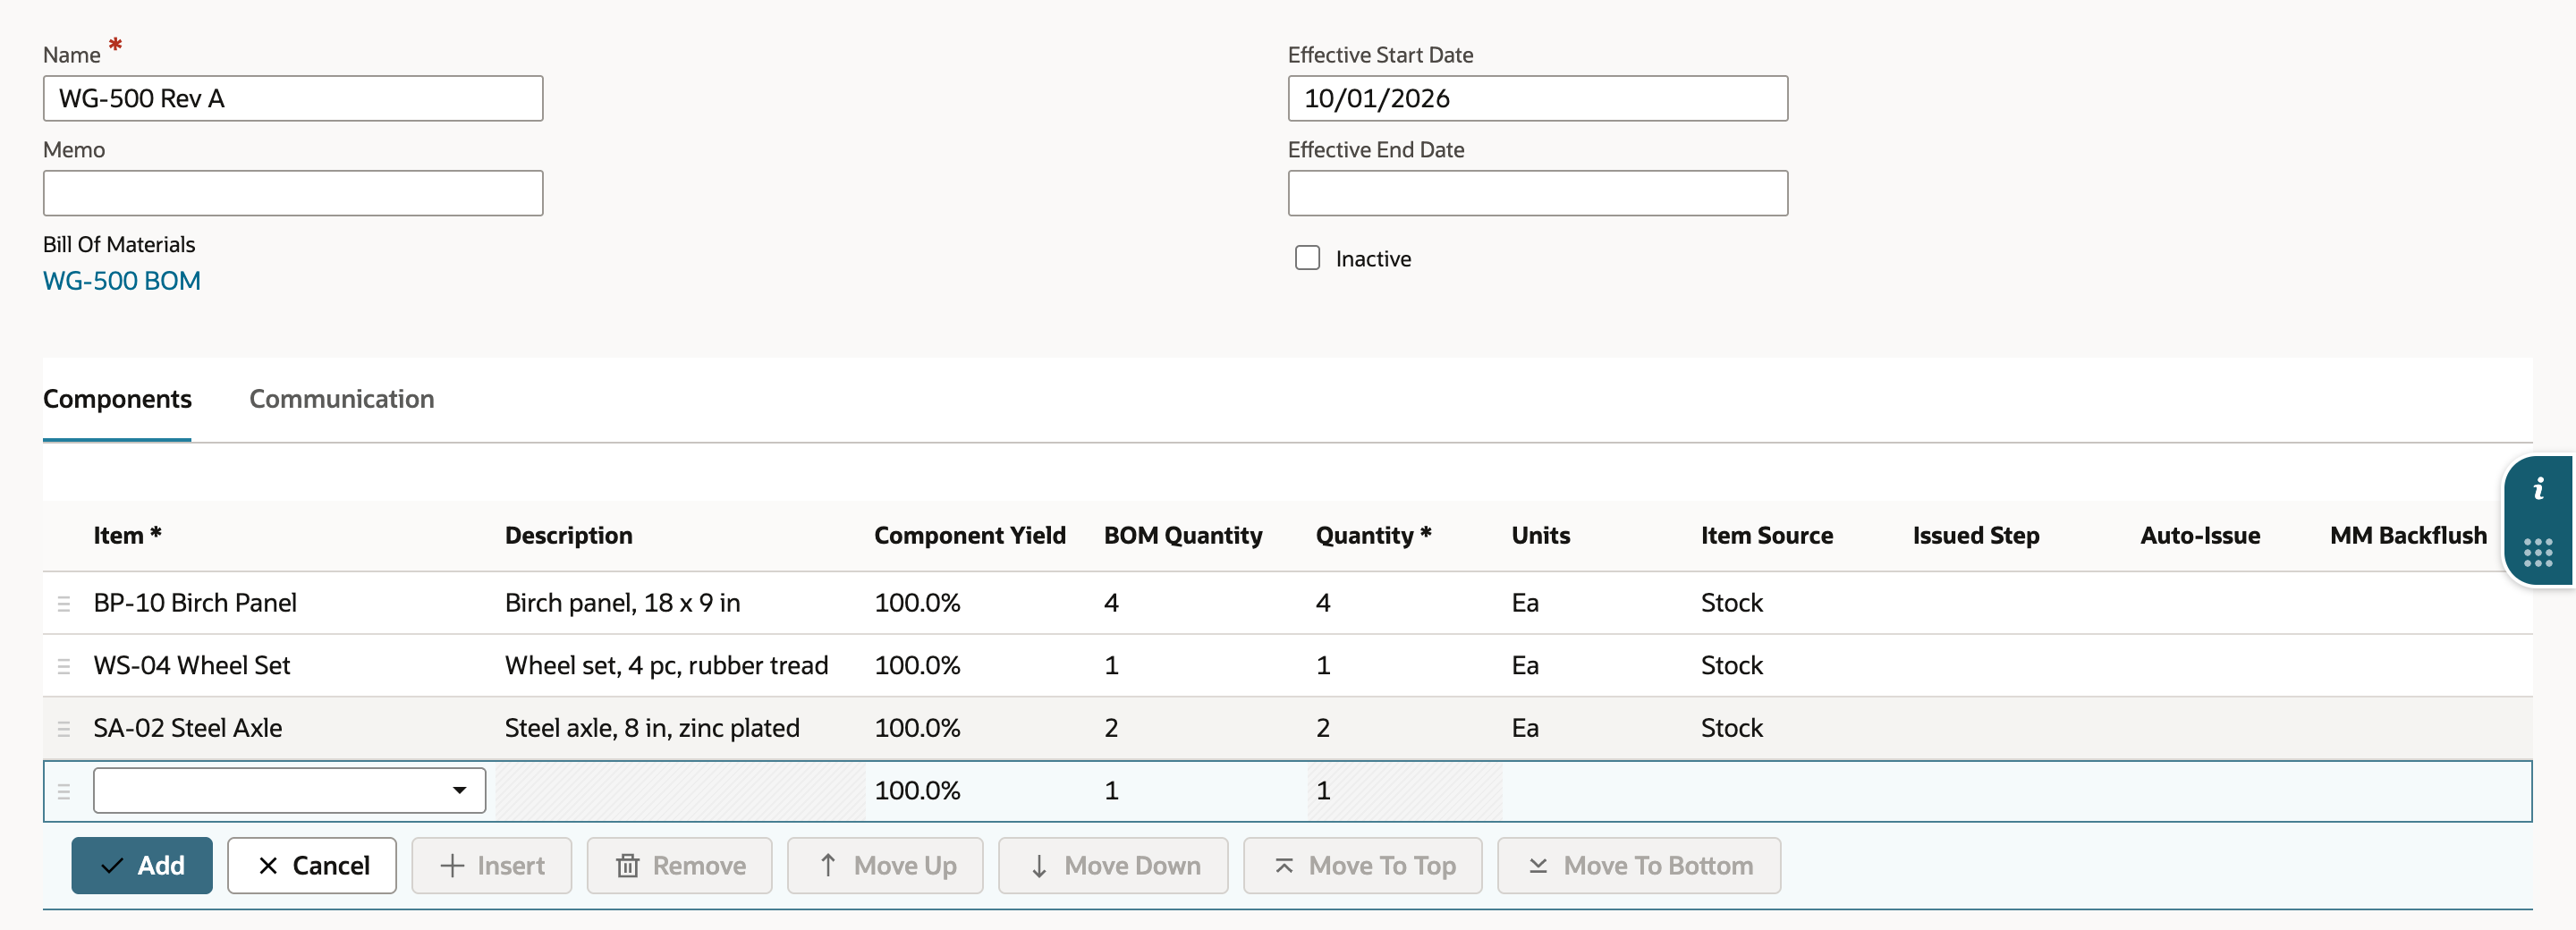
Task: Click the Add button
Action: coord(142,865)
